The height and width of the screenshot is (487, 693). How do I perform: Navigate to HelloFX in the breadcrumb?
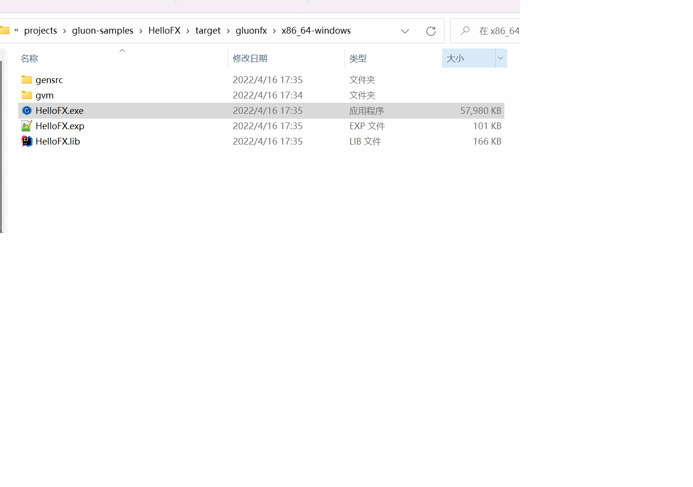point(165,30)
